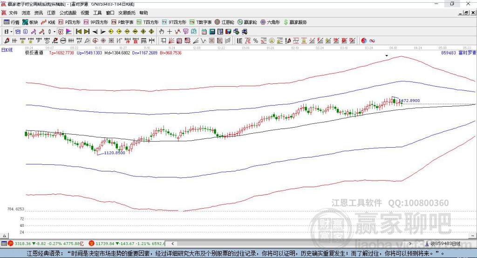This screenshot has width=477, height=258.
Task: Open the P四方形 tool
Action: 69,22
